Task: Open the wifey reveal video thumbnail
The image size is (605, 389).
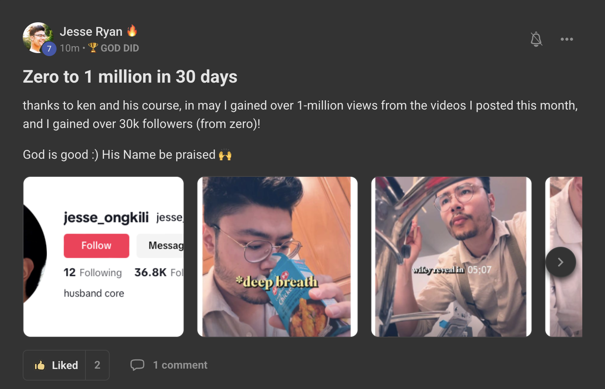Action: pos(451,257)
